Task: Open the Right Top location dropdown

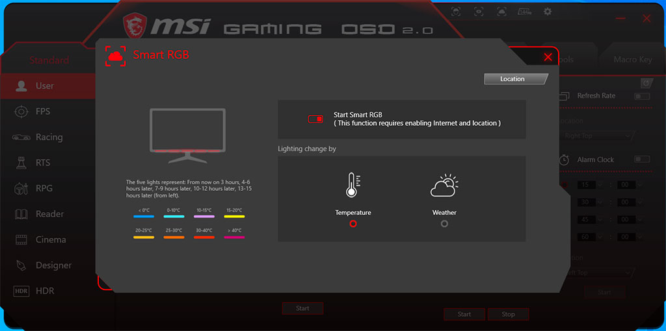Action: (597, 136)
